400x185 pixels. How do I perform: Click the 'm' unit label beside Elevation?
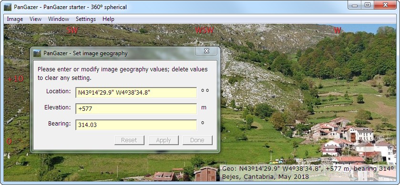(204, 107)
